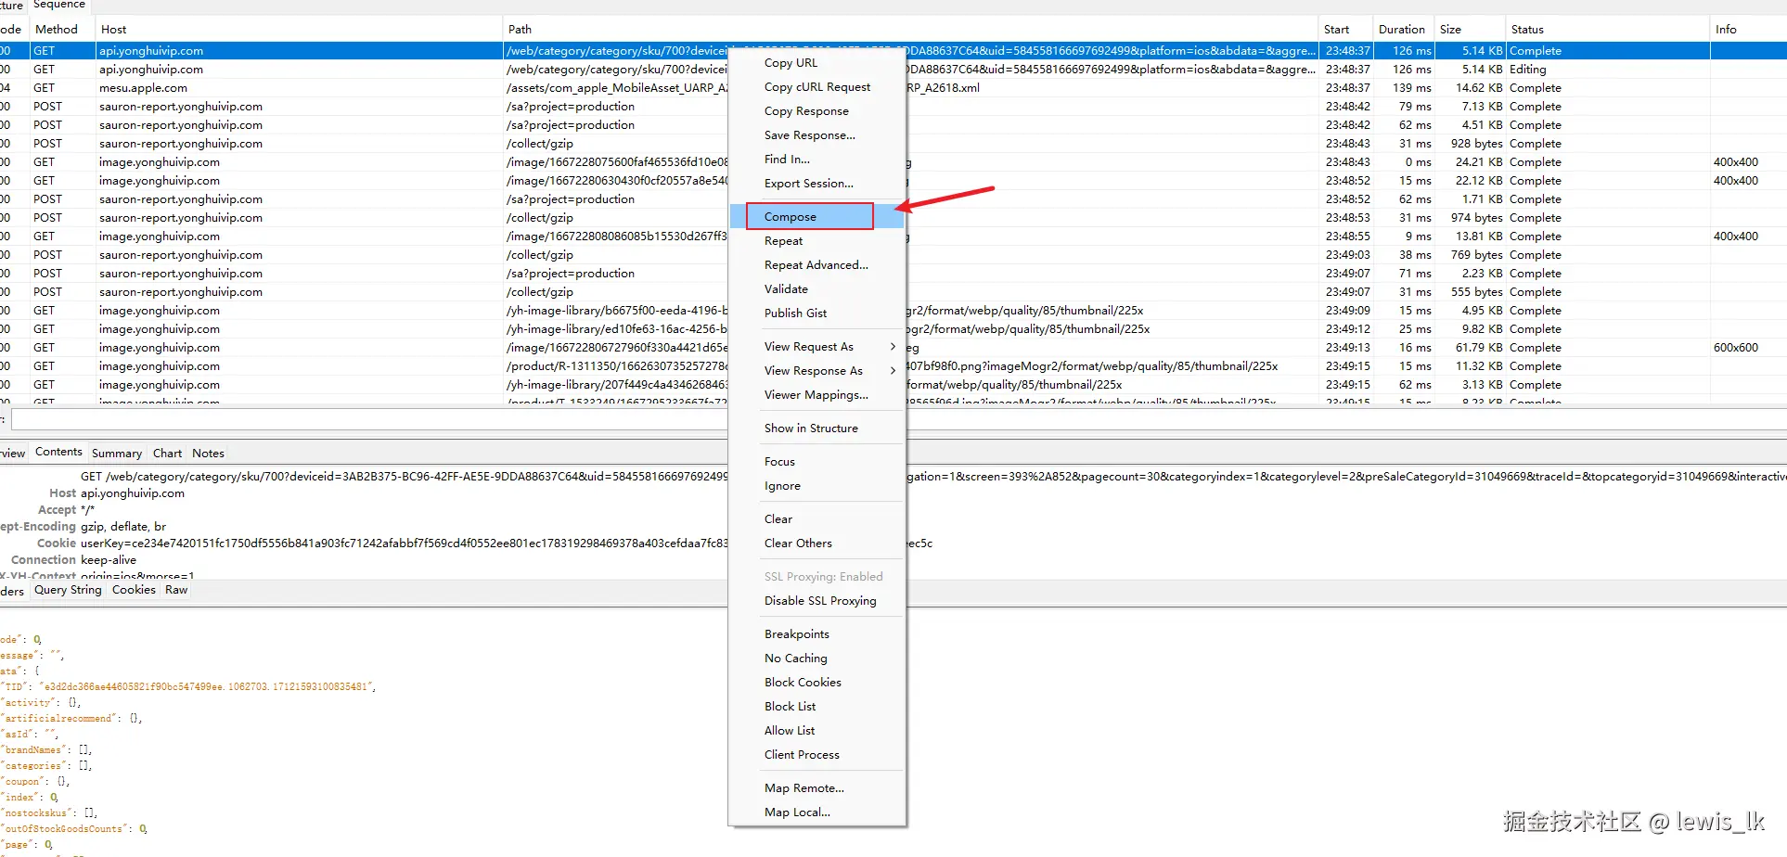Click the Host header value api.yonghuivip.com
The height and width of the screenshot is (857, 1787).
point(133,493)
